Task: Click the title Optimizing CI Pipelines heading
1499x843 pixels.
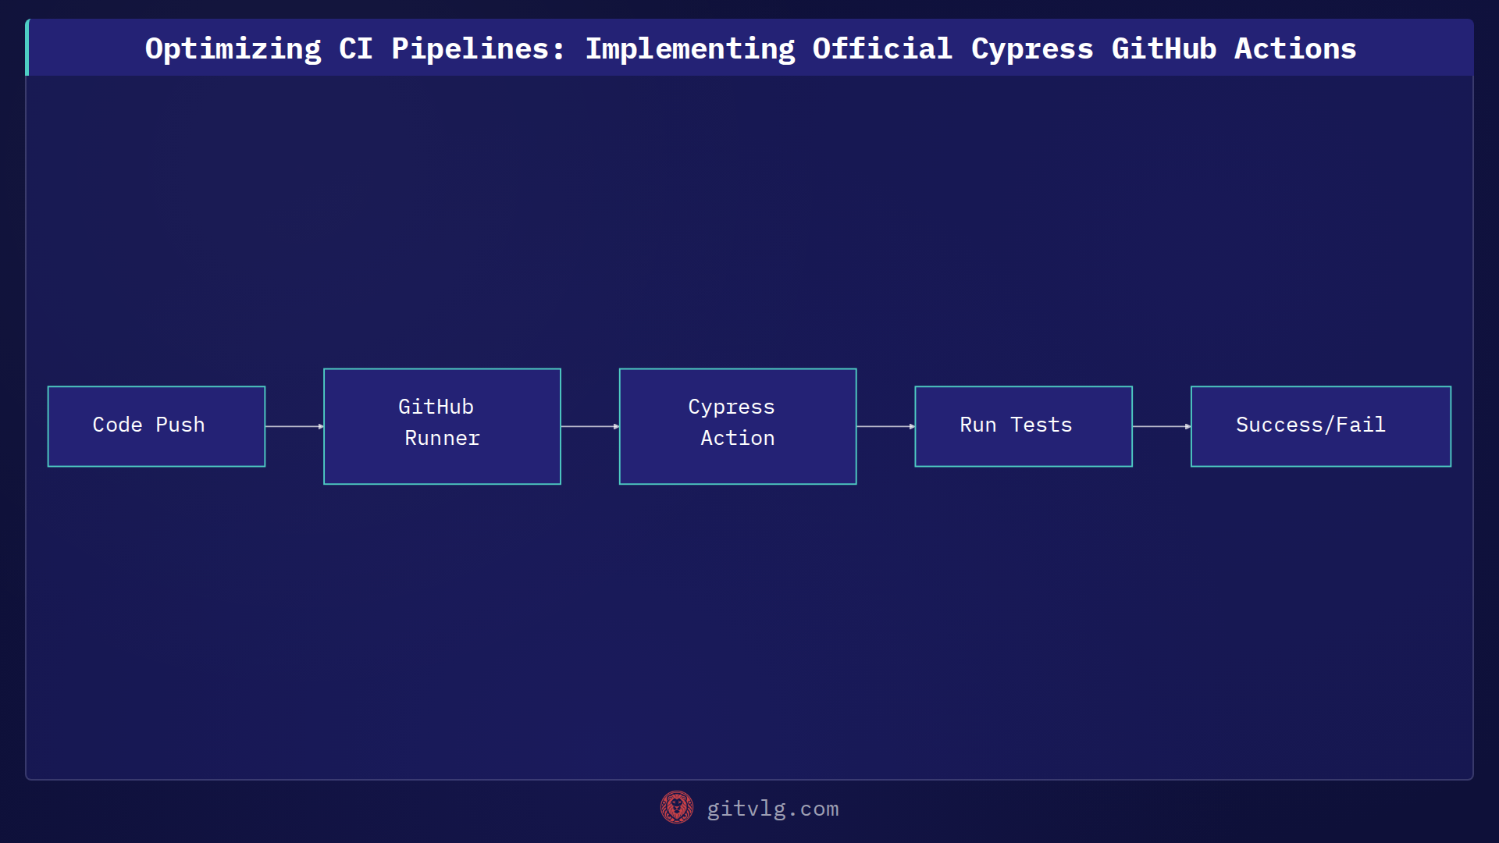Action: coord(750,48)
